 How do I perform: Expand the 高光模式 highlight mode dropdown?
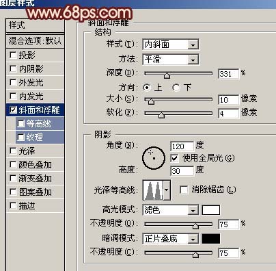click(171, 210)
